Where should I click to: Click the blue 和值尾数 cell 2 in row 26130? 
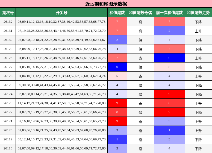point(117,40)
